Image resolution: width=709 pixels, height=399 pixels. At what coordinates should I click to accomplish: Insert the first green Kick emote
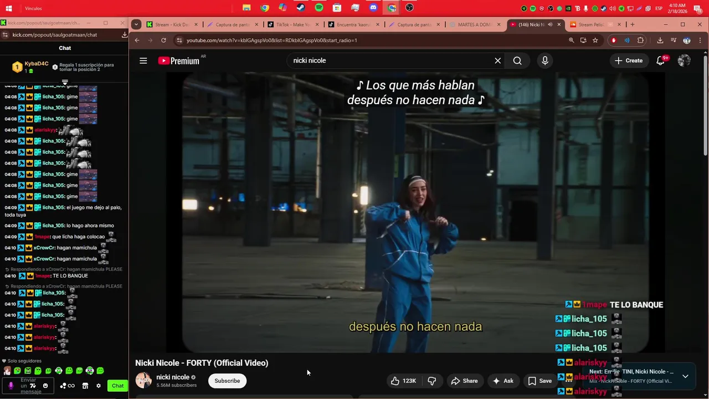[x=17, y=371]
